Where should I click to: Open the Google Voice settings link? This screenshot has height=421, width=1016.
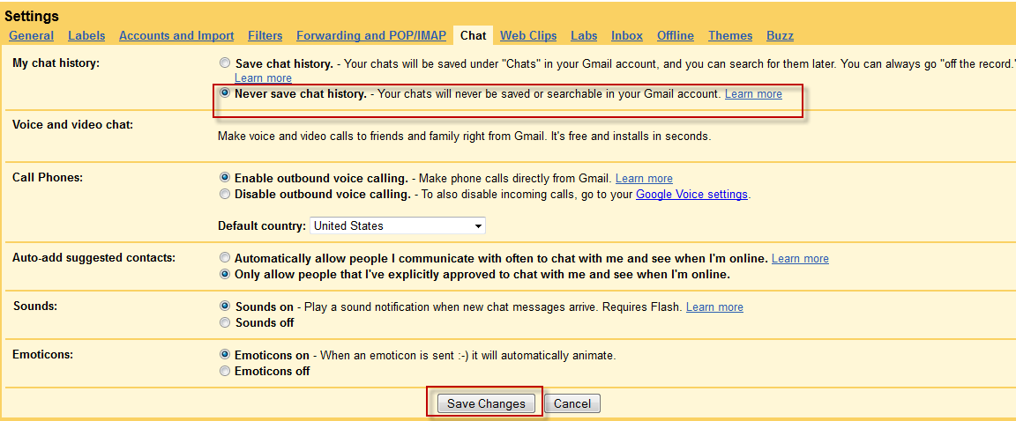692,194
